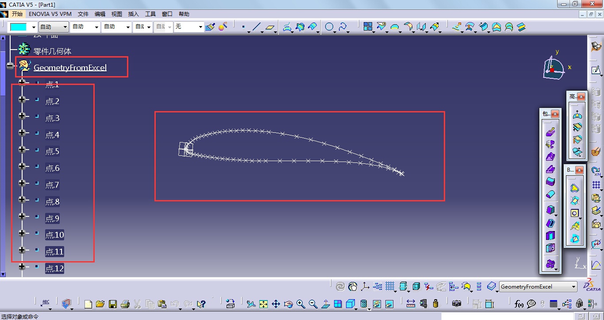Toggle the Create Multi-View icon
This screenshot has height=320, width=604.
338,304
